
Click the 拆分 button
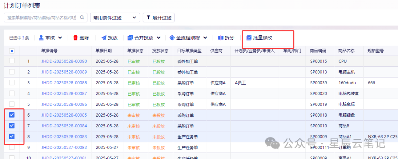pyautogui.click(x=226, y=38)
